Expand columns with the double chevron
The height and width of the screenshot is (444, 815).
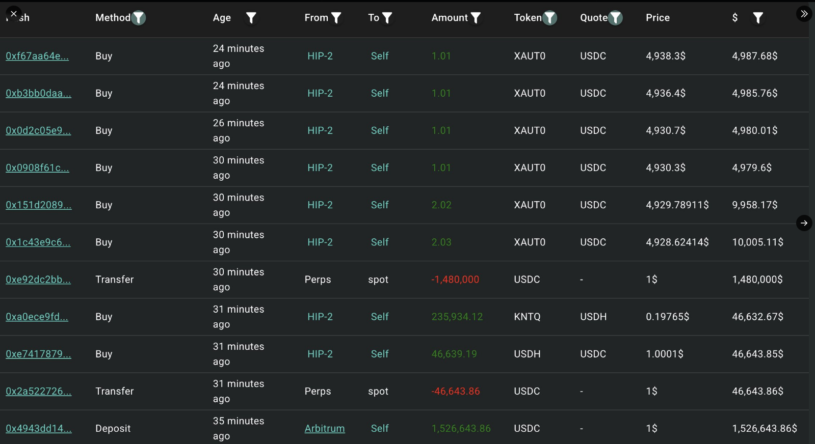(804, 14)
